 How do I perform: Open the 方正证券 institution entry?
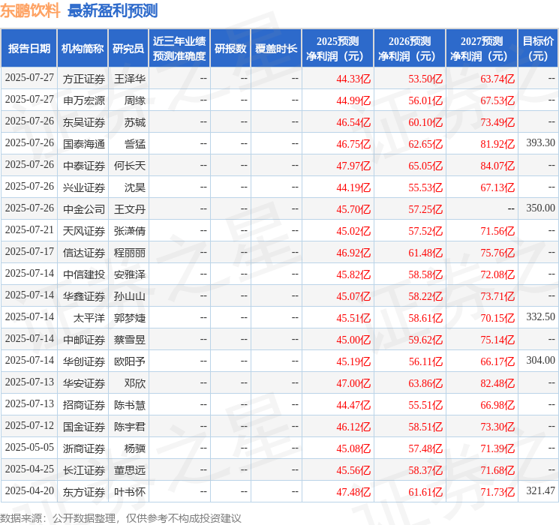coord(83,79)
